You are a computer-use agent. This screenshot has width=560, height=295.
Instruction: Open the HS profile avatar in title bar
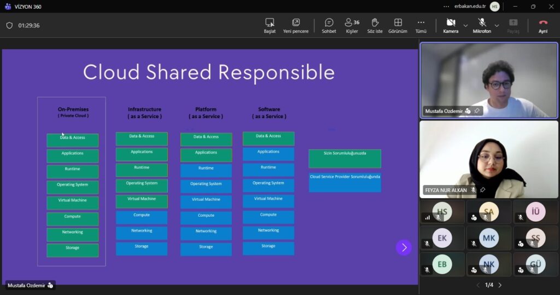click(x=494, y=7)
